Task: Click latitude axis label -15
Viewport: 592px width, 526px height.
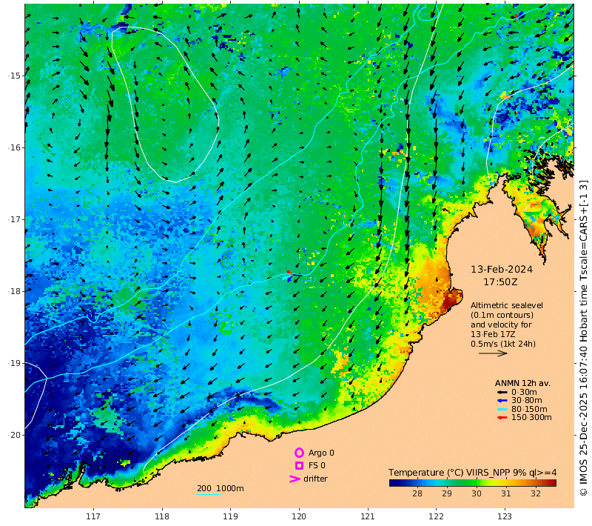Action: 15,76
